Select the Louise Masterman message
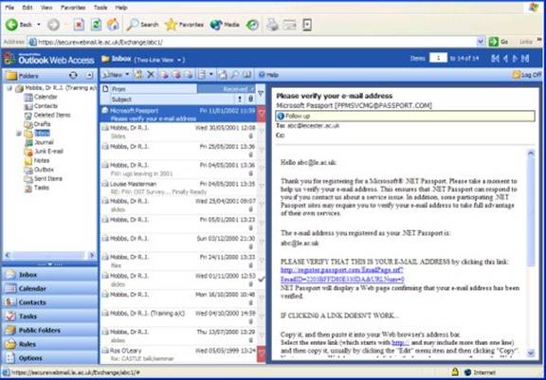Viewport: 546px width, 380px height. tap(178, 188)
